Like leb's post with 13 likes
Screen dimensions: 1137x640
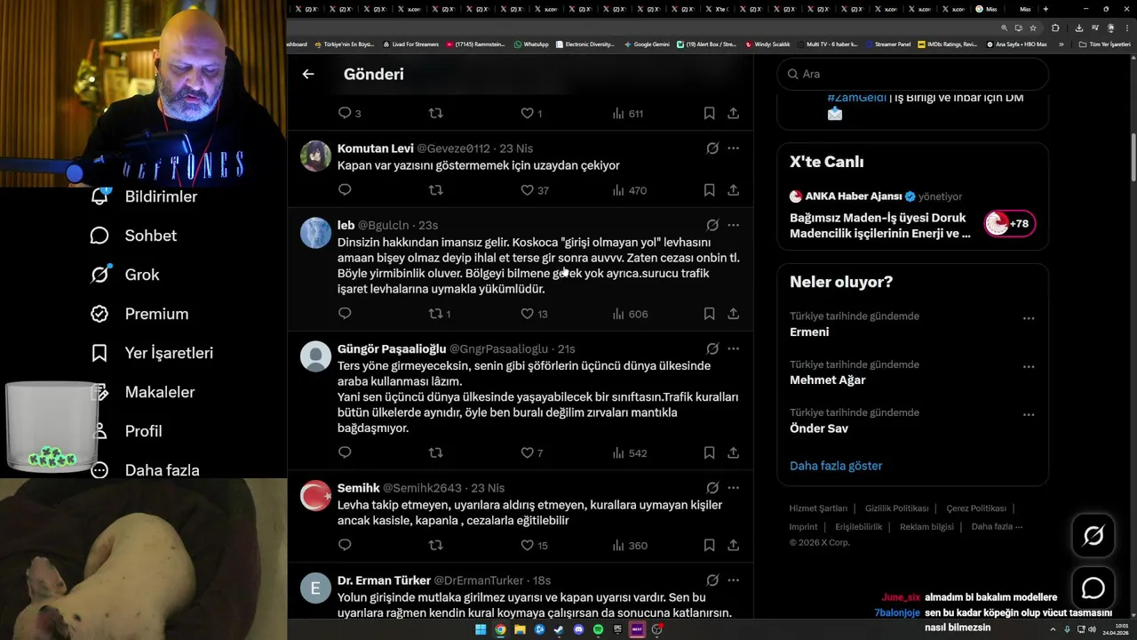click(x=534, y=313)
